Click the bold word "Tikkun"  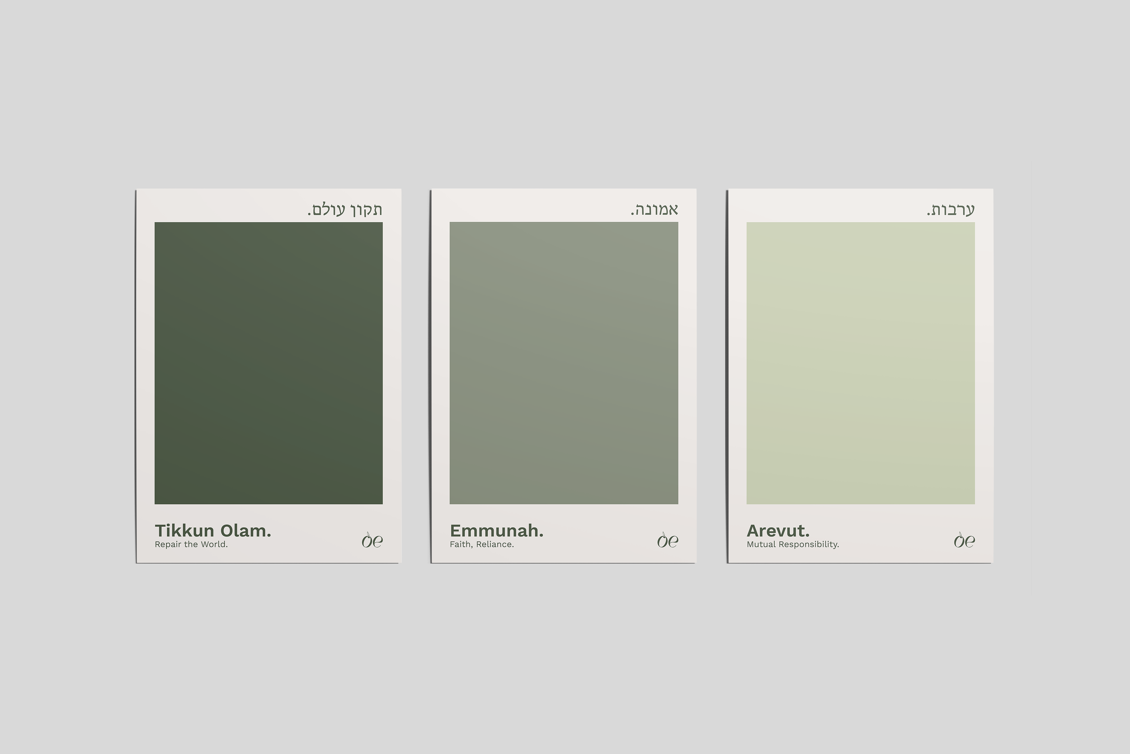pyautogui.click(x=184, y=531)
